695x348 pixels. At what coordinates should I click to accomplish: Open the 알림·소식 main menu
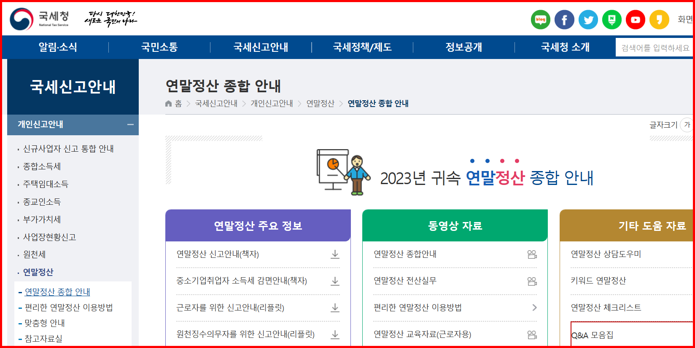pos(58,47)
